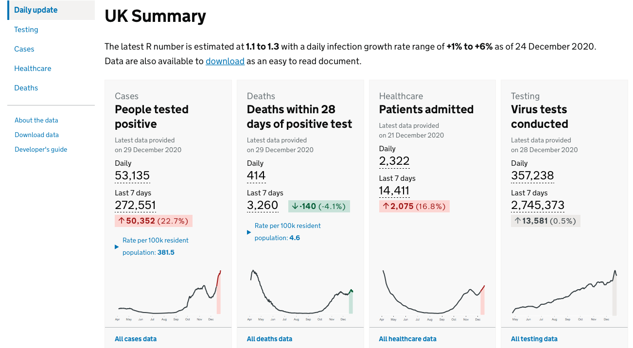
Task: Click the download link in the summary text
Action: click(x=225, y=61)
